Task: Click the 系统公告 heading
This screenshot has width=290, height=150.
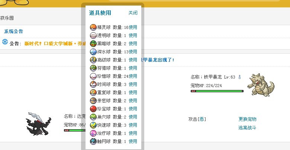Action: [x=13, y=31]
